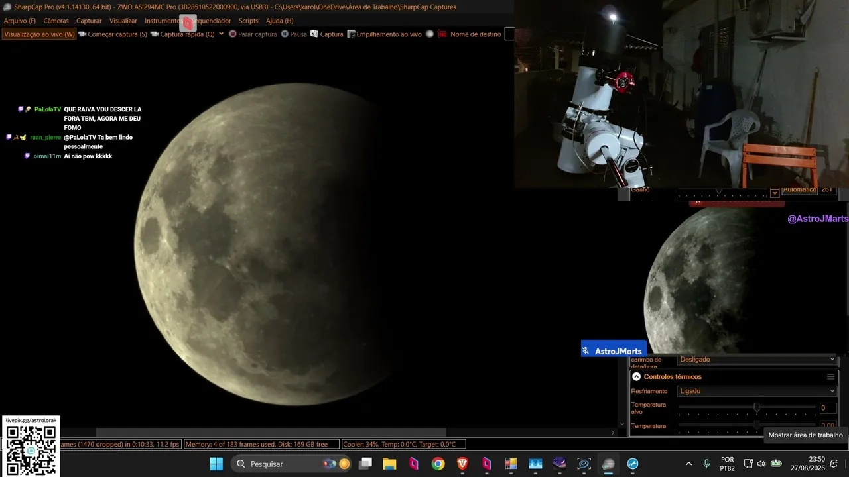Open the Arquivo (F) menu
Screen dimensions: 849x477
click(20, 21)
